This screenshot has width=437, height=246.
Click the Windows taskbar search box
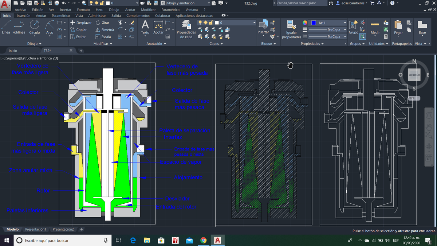(63, 240)
